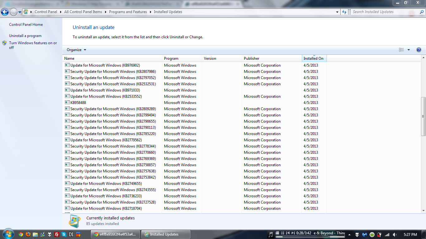Click the scrollbar down arrow
The width and height of the screenshot is (426, 239).
tap(423, 211)
